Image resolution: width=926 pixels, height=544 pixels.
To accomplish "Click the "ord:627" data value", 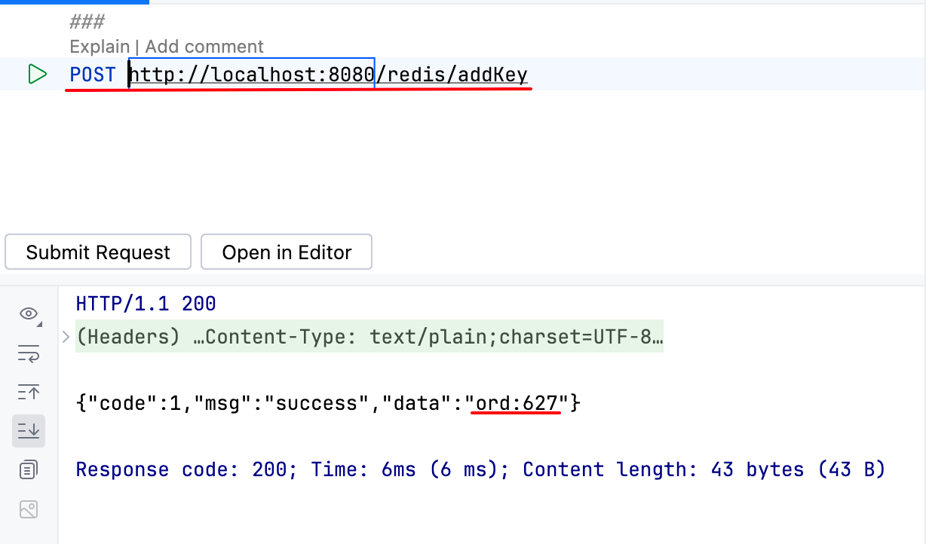I will [x=516, y=403].
